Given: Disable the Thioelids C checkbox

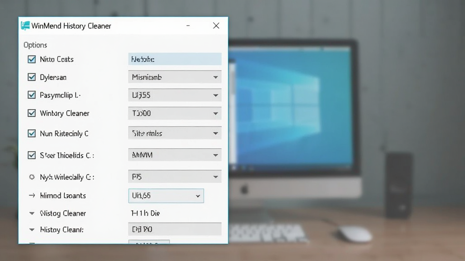Looking at the screenshot, I should pyautogui.click(x=32, y=155).
